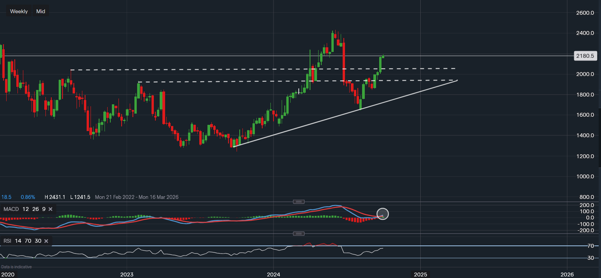Close the RSI indicator panel
This screenshot has width=601, height=278.
[x=46, y=241]
